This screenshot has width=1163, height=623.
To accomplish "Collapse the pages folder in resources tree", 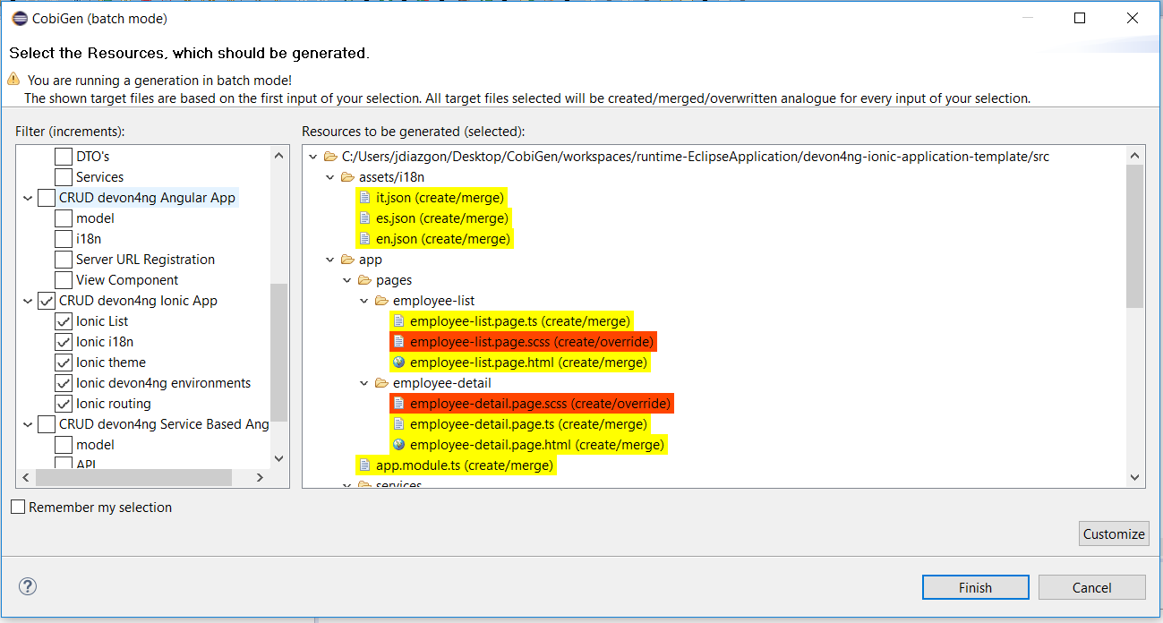I will 347,280.
